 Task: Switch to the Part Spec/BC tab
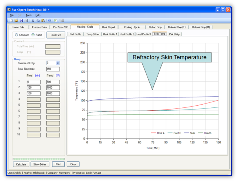pyautogui.click(x=61, y=27)
